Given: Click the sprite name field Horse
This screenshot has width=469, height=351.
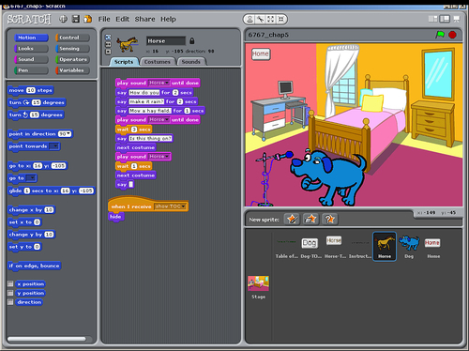Looking at the screenshot, I should (166, 41).
